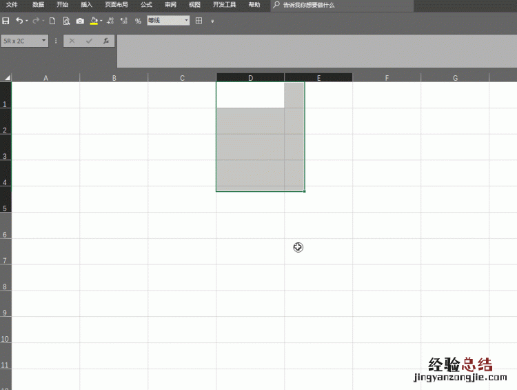This screenshot has height=390, width=517.
Task: Click the yellow fill color bucket
Action: (94, 21)
